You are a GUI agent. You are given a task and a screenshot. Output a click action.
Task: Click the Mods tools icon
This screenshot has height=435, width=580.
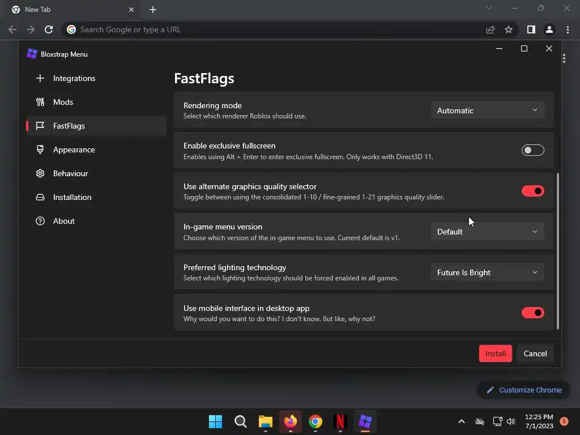(40, 102)
